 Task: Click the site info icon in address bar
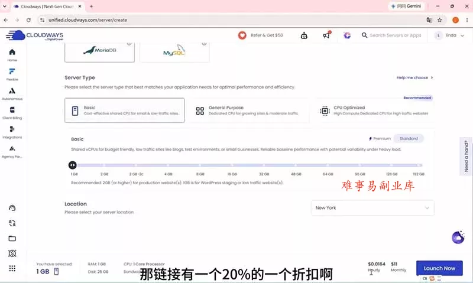click(42, 20)
